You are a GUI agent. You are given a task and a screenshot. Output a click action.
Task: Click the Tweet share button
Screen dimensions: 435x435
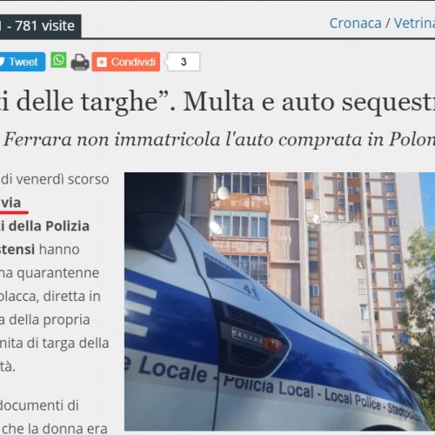23,62
